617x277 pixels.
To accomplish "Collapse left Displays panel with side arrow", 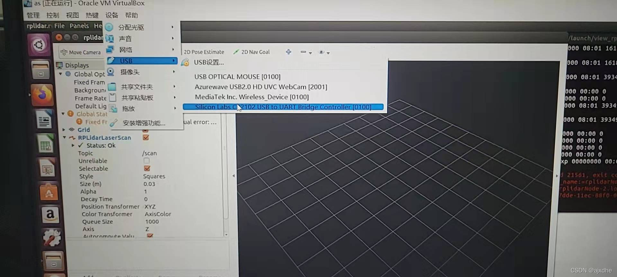I will tap(234, 176).
